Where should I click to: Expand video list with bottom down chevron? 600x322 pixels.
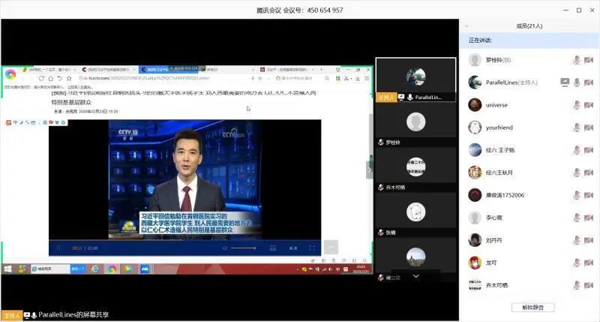[415, 276]
